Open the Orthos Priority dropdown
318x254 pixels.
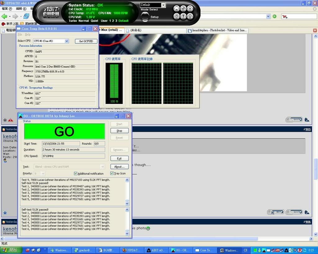click(43, 174)
